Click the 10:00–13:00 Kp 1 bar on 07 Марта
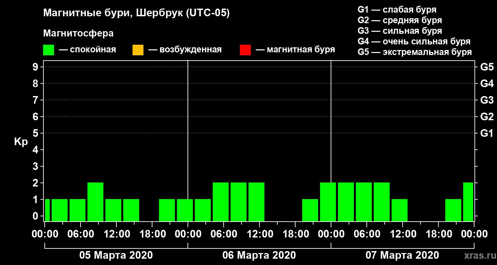 pyautogui.click(x=400, y=210)
